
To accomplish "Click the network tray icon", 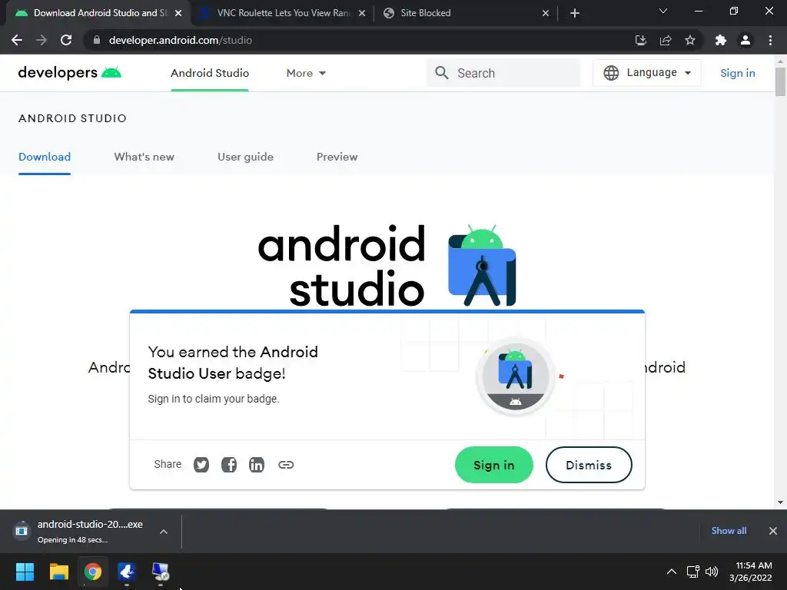I will click(x=693, y=572).
